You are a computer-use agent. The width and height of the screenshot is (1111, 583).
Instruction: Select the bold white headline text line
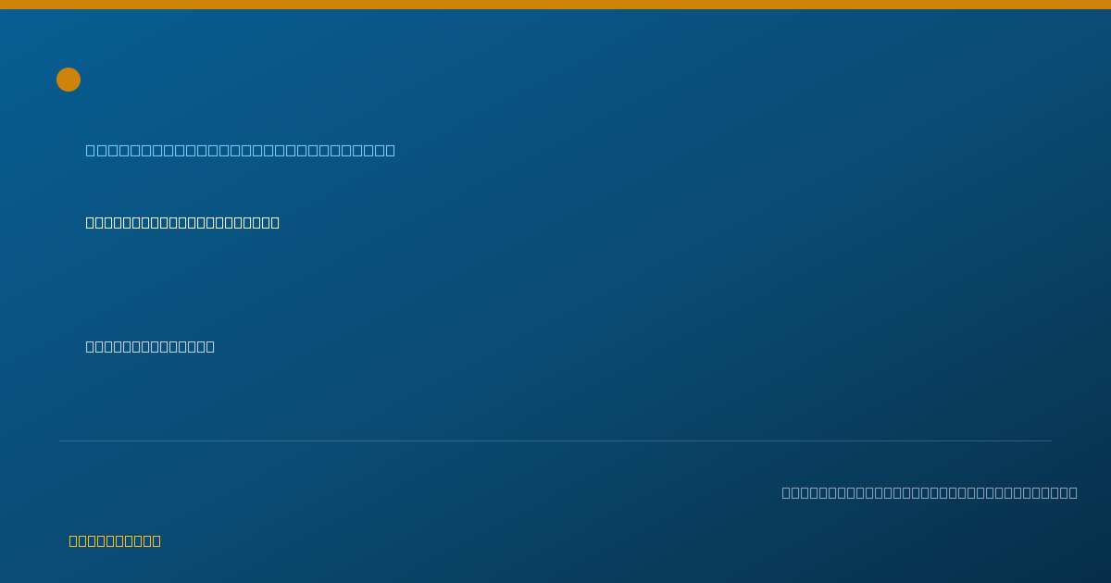[182, 222]
